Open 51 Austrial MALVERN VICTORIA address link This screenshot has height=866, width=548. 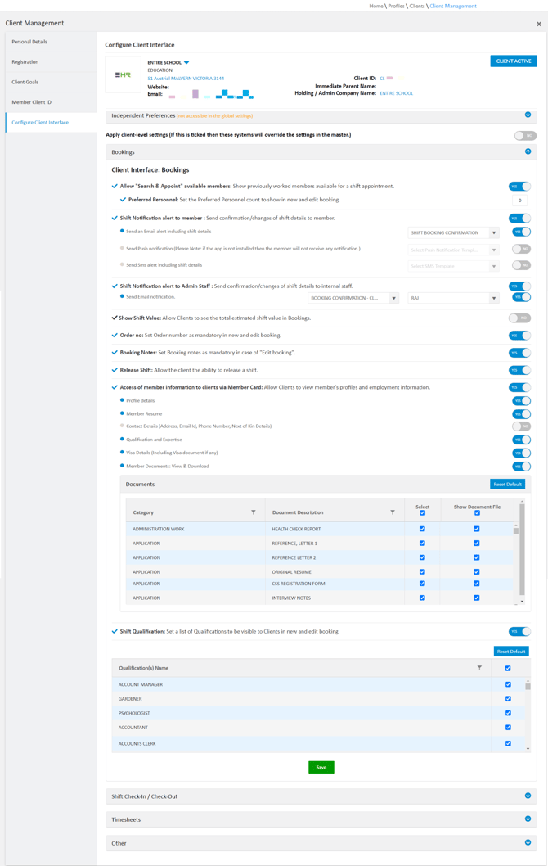(x=186, y=79)
